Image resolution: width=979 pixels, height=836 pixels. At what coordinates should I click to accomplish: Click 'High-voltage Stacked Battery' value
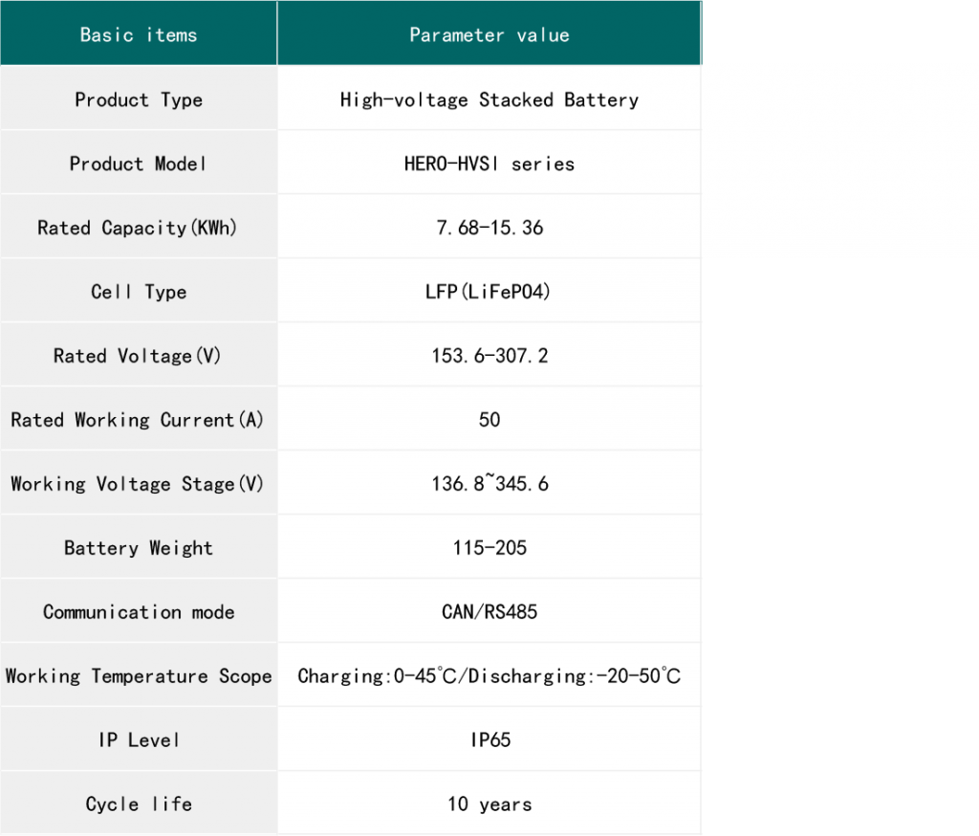(489, 100)
